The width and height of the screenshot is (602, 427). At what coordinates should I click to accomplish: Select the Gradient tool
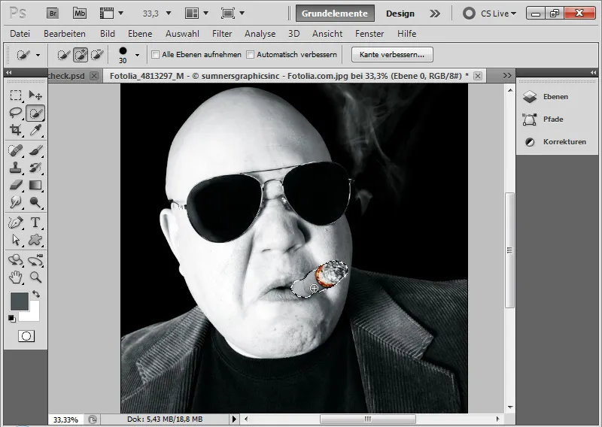[35, 185]
